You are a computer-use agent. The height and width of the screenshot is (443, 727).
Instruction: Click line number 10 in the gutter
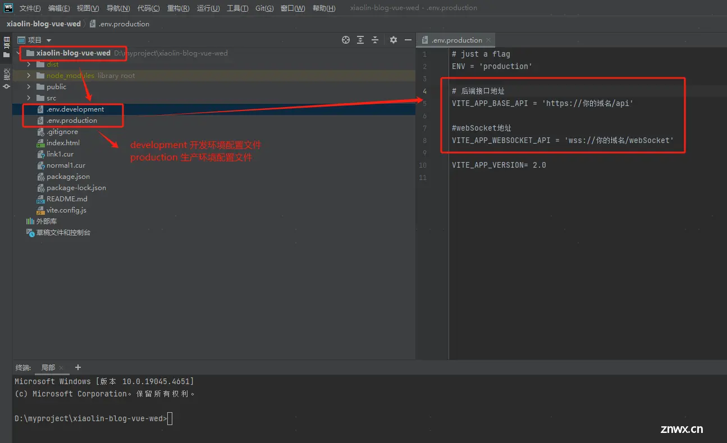[423, 165]
